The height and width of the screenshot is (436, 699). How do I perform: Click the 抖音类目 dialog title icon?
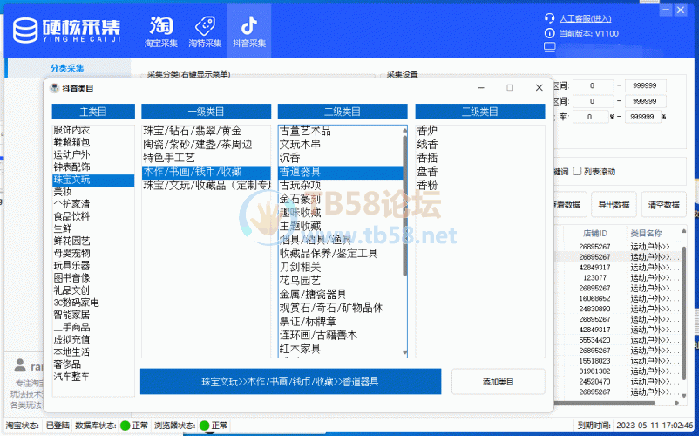point(54,88)
